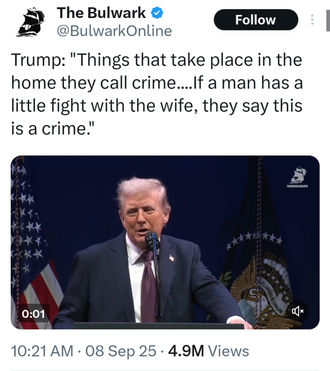The height and width of the screenshot is (371, 330).
Task: Click the 08 Sep 25 post date
Action: [x=121, y=351]
